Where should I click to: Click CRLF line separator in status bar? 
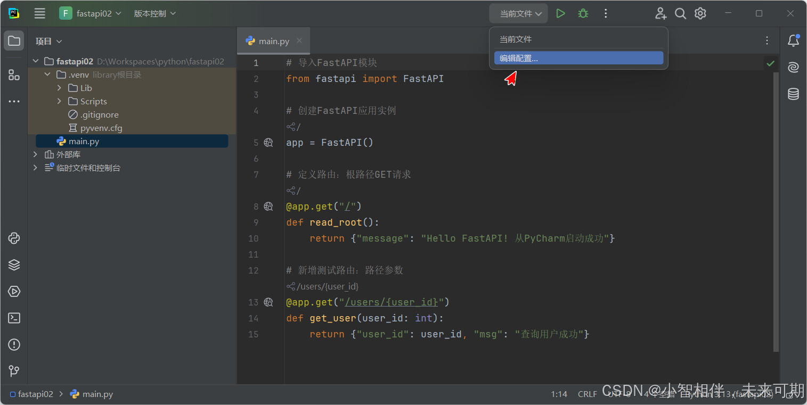pos(587,394)
